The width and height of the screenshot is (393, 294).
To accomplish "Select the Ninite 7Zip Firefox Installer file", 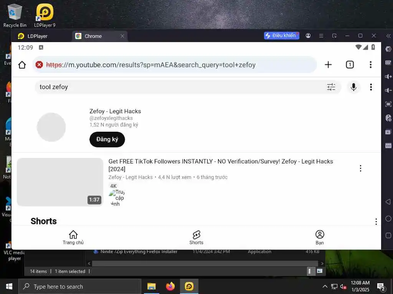I will point(139,252).
